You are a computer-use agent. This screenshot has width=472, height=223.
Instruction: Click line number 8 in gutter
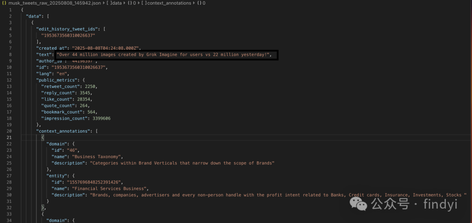(x=10, y=55)
